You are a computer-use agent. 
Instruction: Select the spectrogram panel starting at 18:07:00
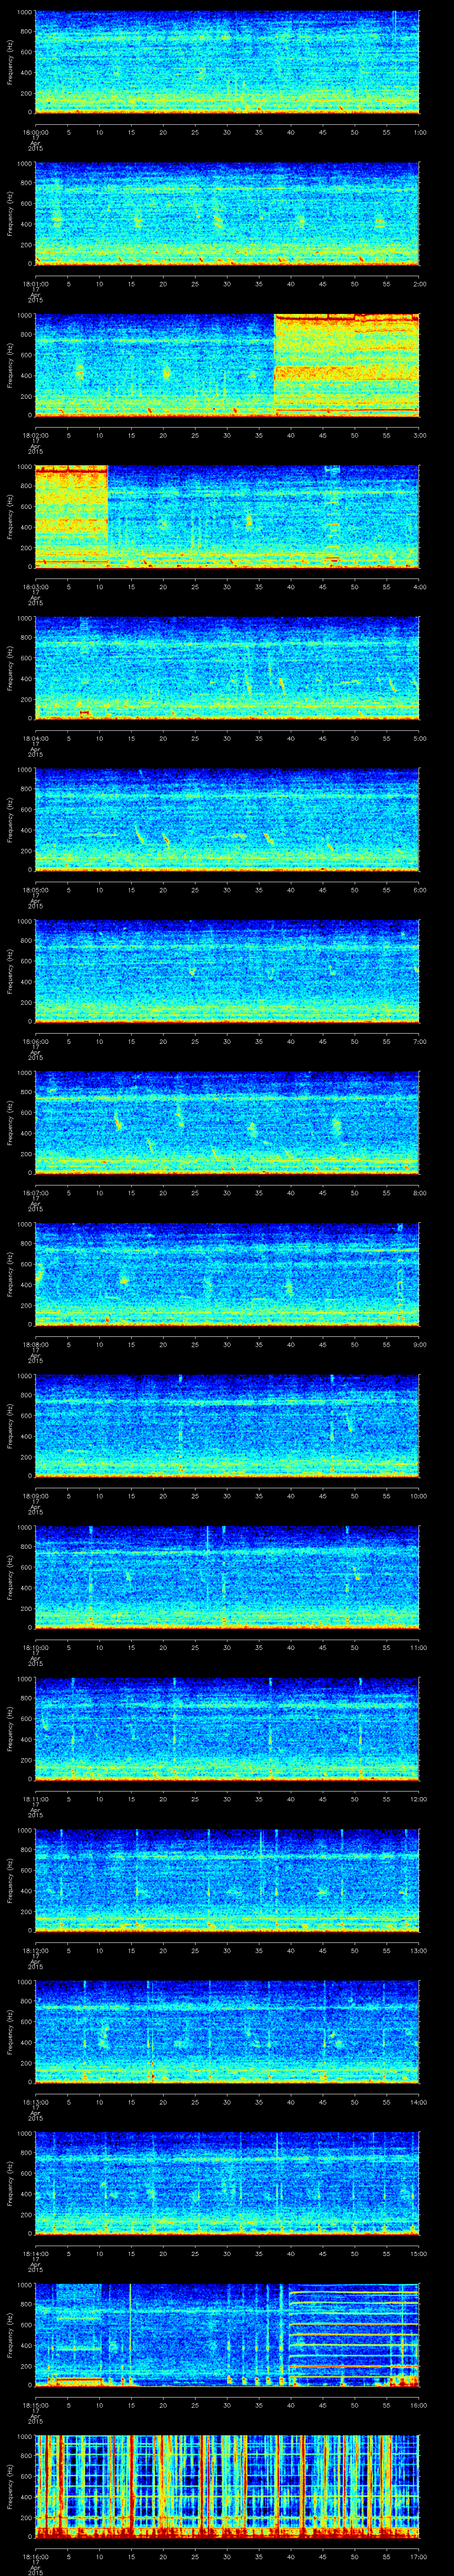[x=227, y=1122]
